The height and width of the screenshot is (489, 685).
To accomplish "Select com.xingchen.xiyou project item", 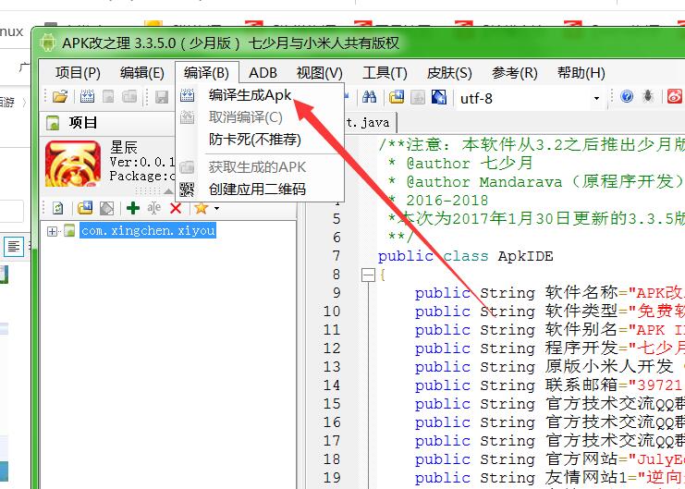I will [x=148, y=231].
